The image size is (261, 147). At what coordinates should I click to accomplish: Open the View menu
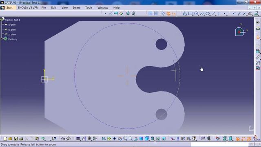pyautogui.click(x=64, y=8)
